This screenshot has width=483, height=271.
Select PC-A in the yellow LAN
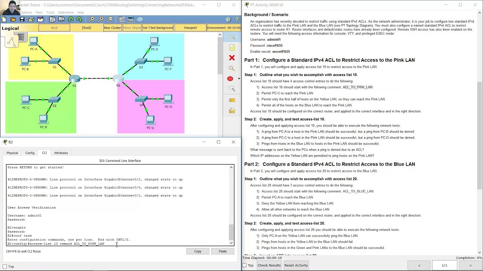coord(34,42)
